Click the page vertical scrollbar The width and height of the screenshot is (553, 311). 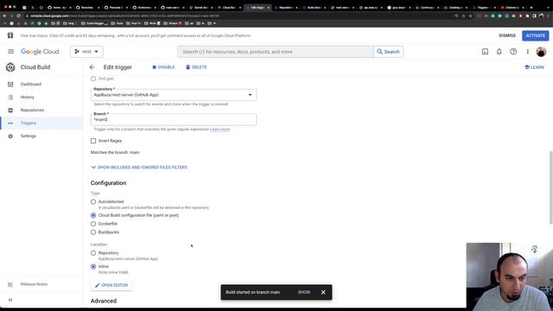coord(550,187)
